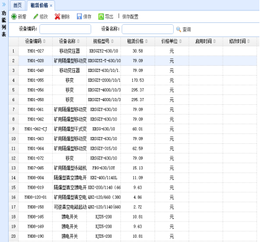This screenshot has width=260, height=242.
Task: Select row 10 code YH01-063
Action: (35, 138)
